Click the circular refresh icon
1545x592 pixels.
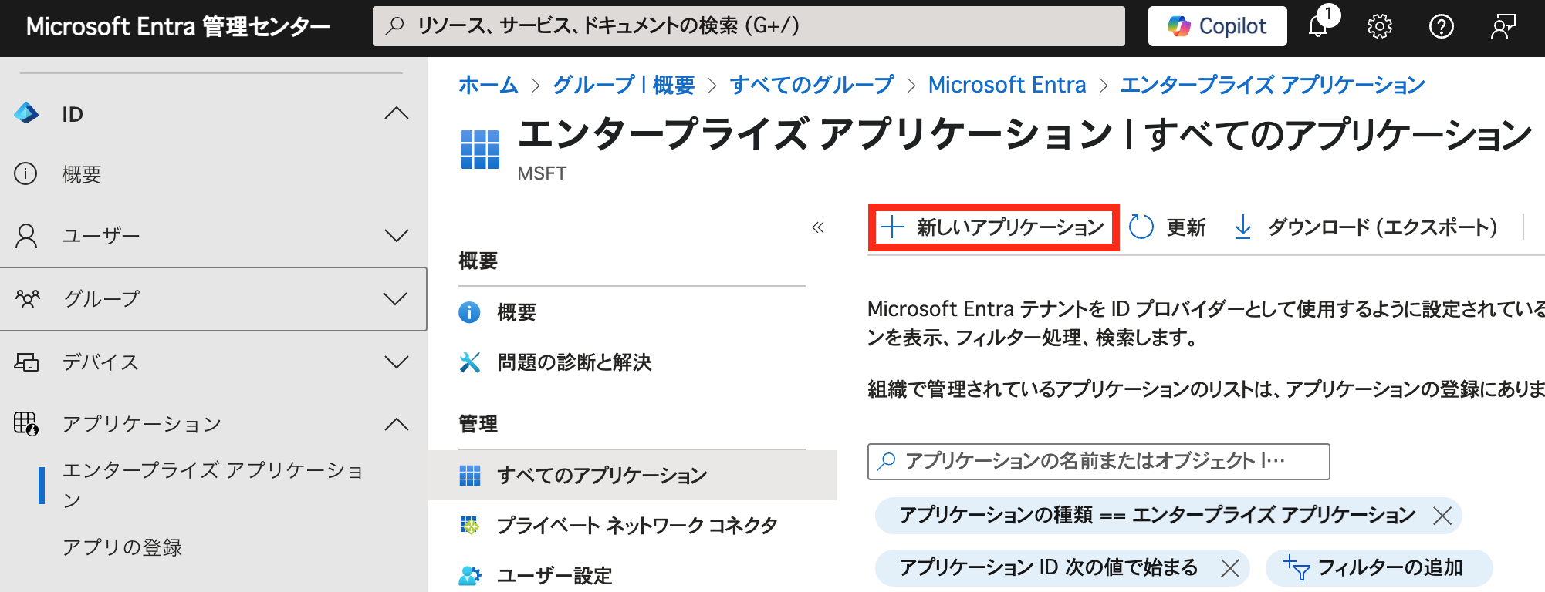1141,227
